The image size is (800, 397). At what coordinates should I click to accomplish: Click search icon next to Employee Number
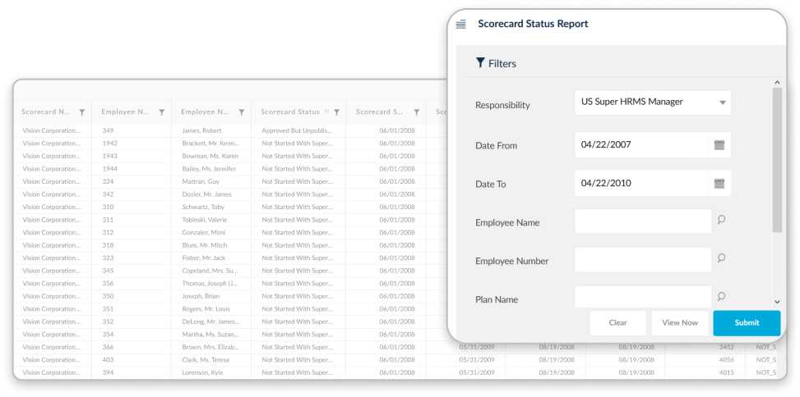pyautogui.click(x=721, y=258)
